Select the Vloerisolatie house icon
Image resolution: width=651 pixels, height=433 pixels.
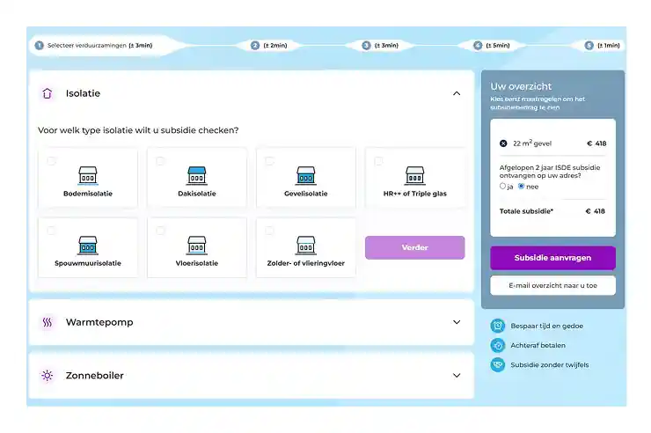click(x=197, y=244)
